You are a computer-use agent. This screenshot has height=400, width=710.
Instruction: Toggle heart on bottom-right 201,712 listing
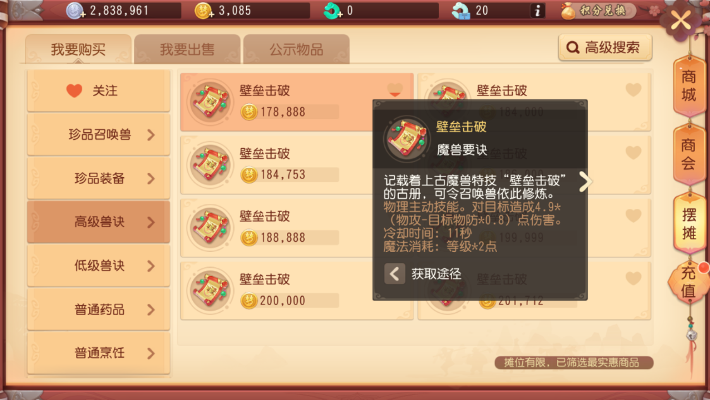tap(633, 278)
